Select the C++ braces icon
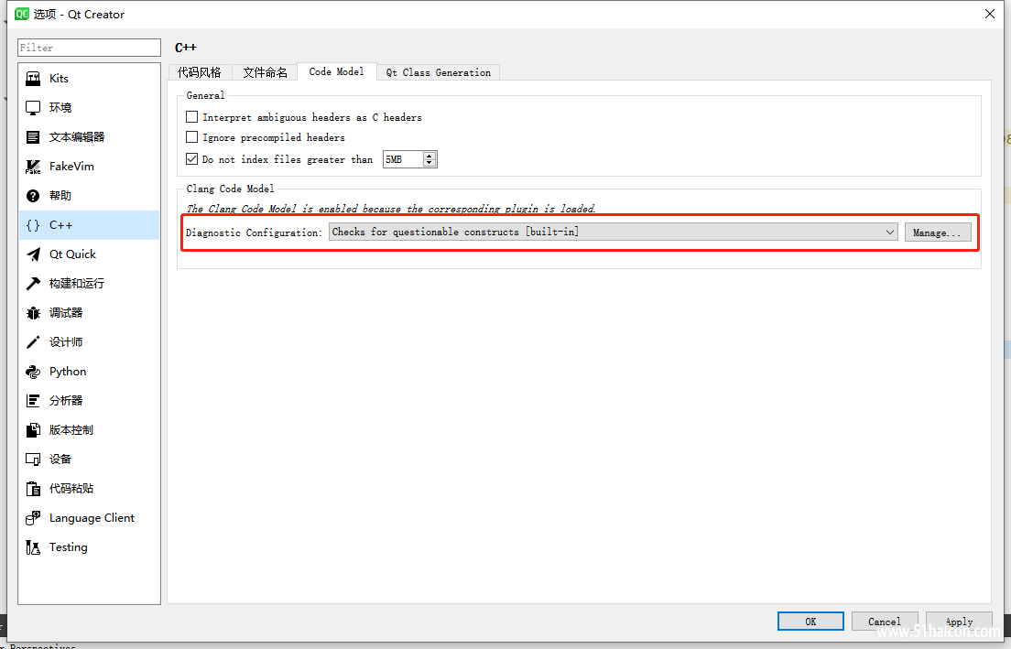1011x649 pixels. pyautogui.click(x=33, y=225)
